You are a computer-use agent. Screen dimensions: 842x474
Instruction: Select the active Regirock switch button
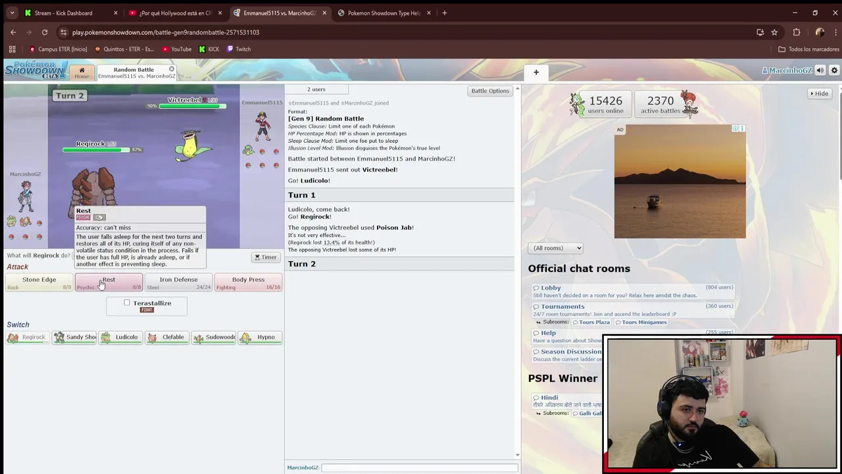[x=28, y=337]
